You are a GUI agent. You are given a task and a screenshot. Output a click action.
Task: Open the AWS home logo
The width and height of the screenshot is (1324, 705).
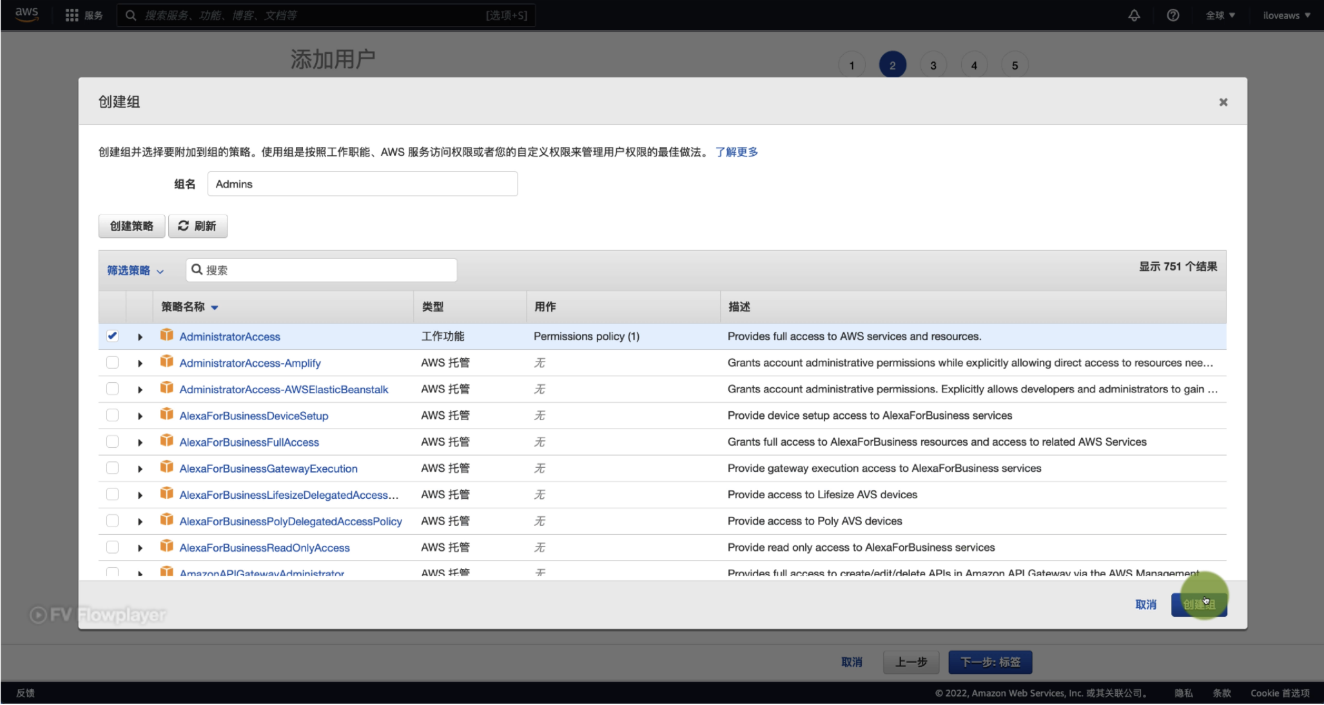(x=27, y=14)
